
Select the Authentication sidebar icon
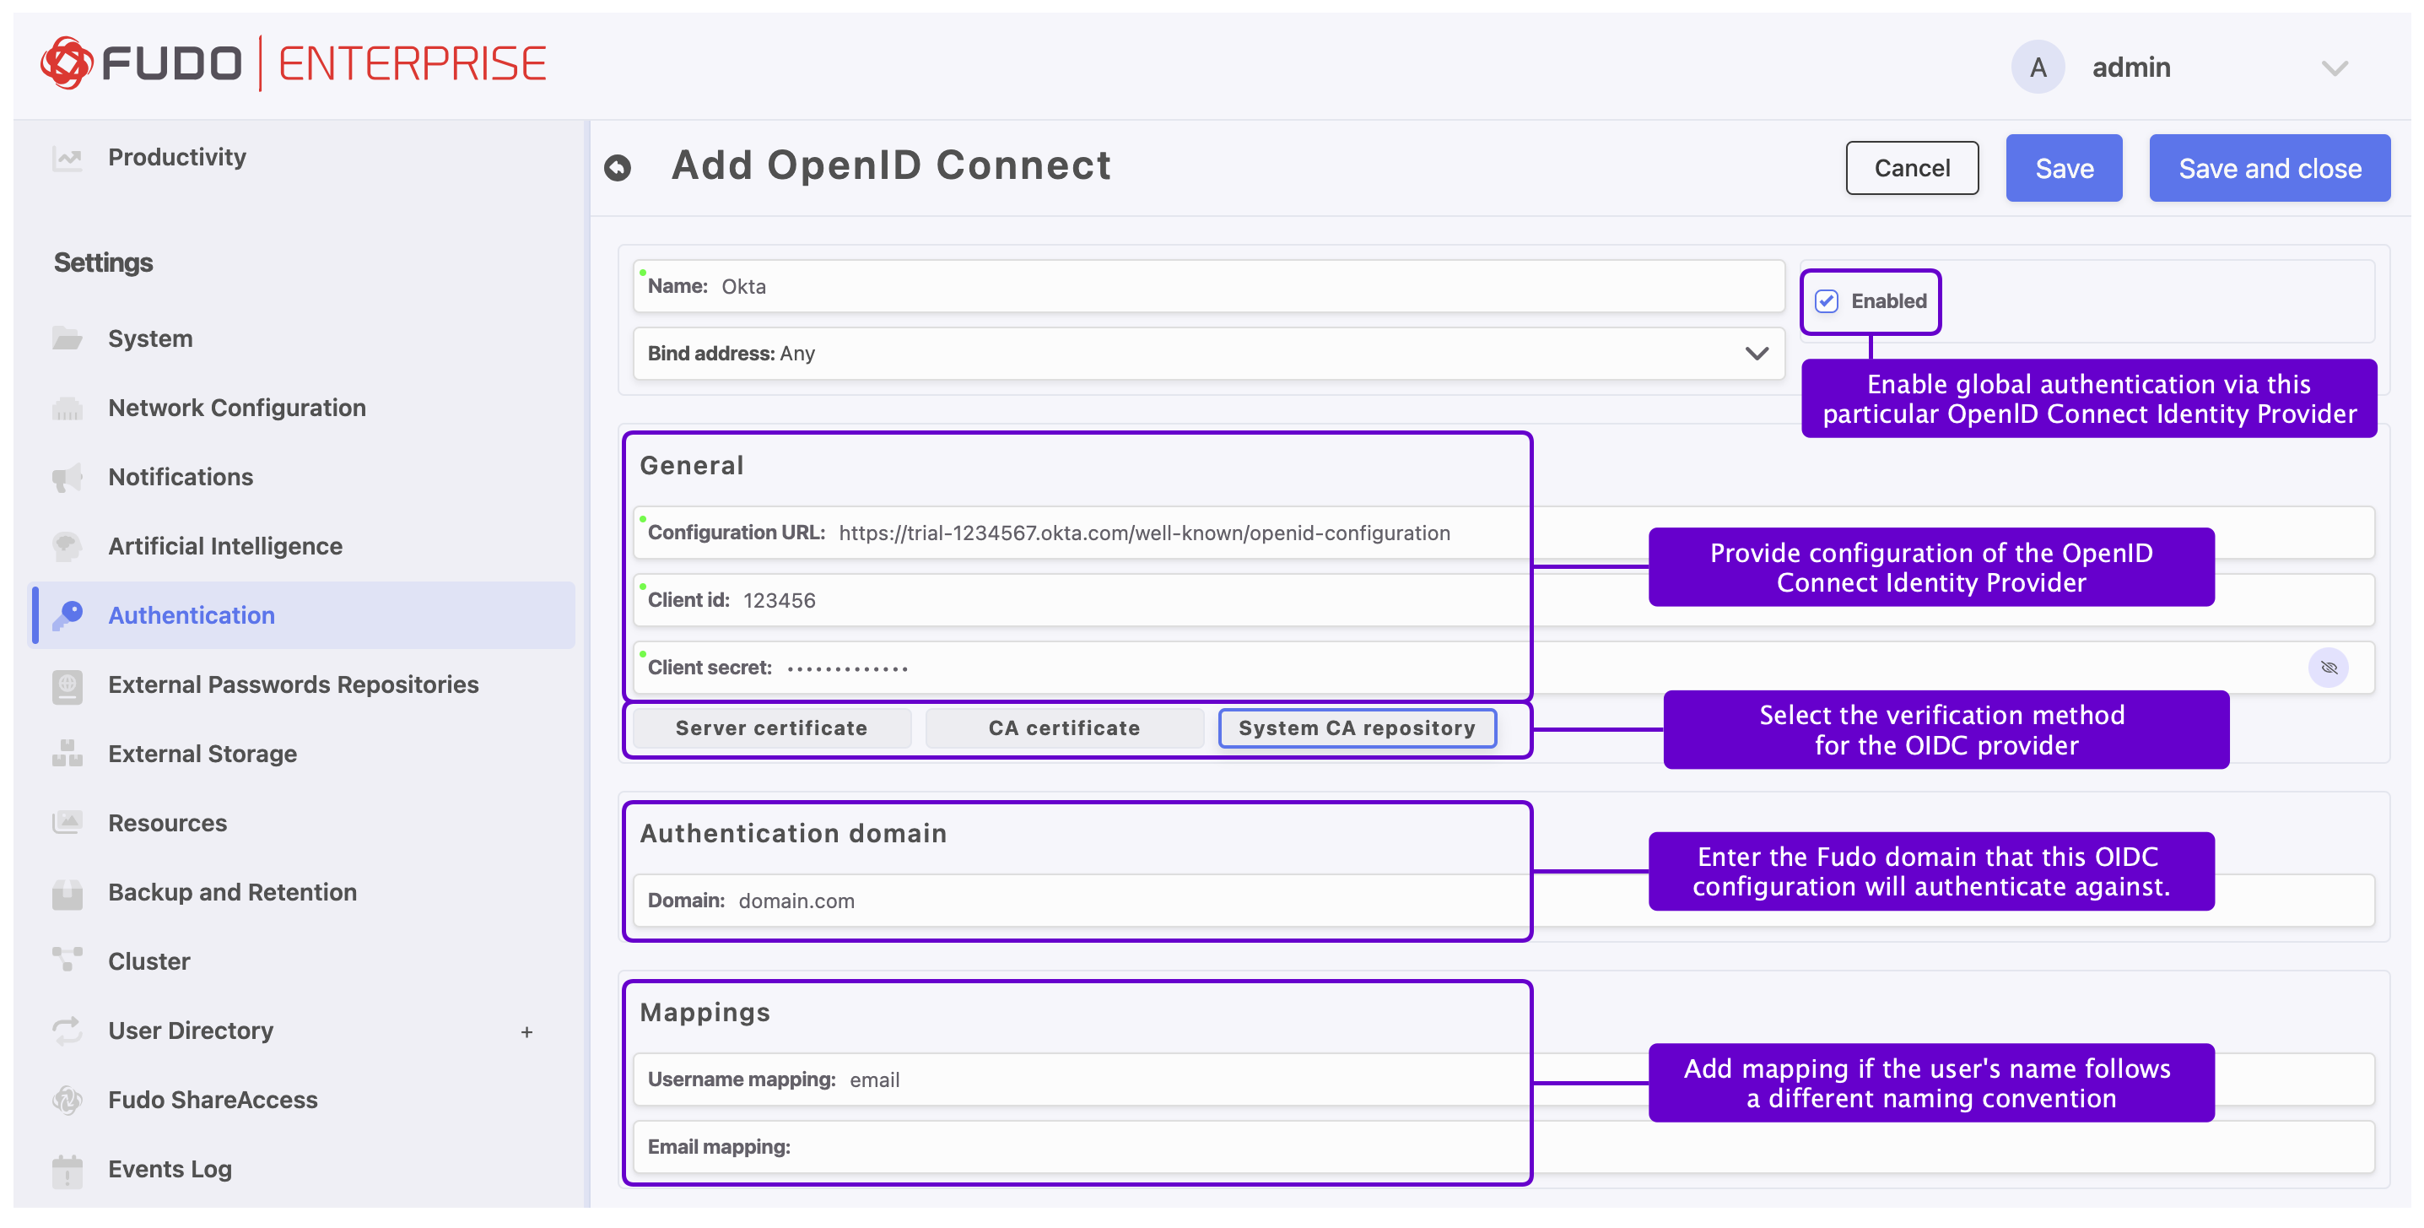[67, 615]
